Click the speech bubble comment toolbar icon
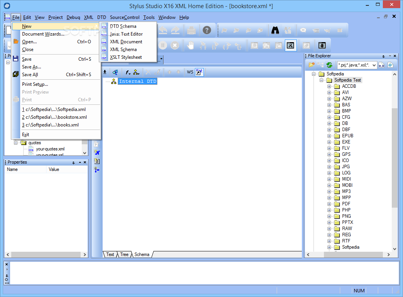 point(303,30)
